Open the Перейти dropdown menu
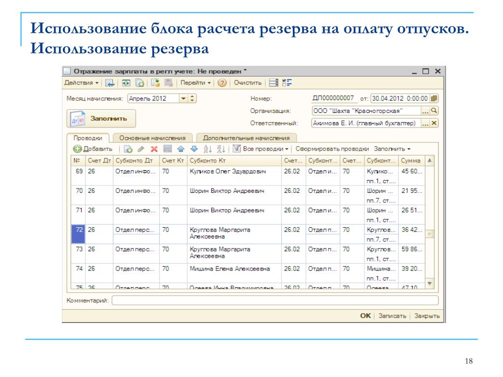Screen dimensions: 503x377 [196, 82]
